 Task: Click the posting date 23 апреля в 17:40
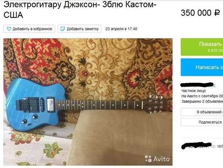[x=121, y=29]
